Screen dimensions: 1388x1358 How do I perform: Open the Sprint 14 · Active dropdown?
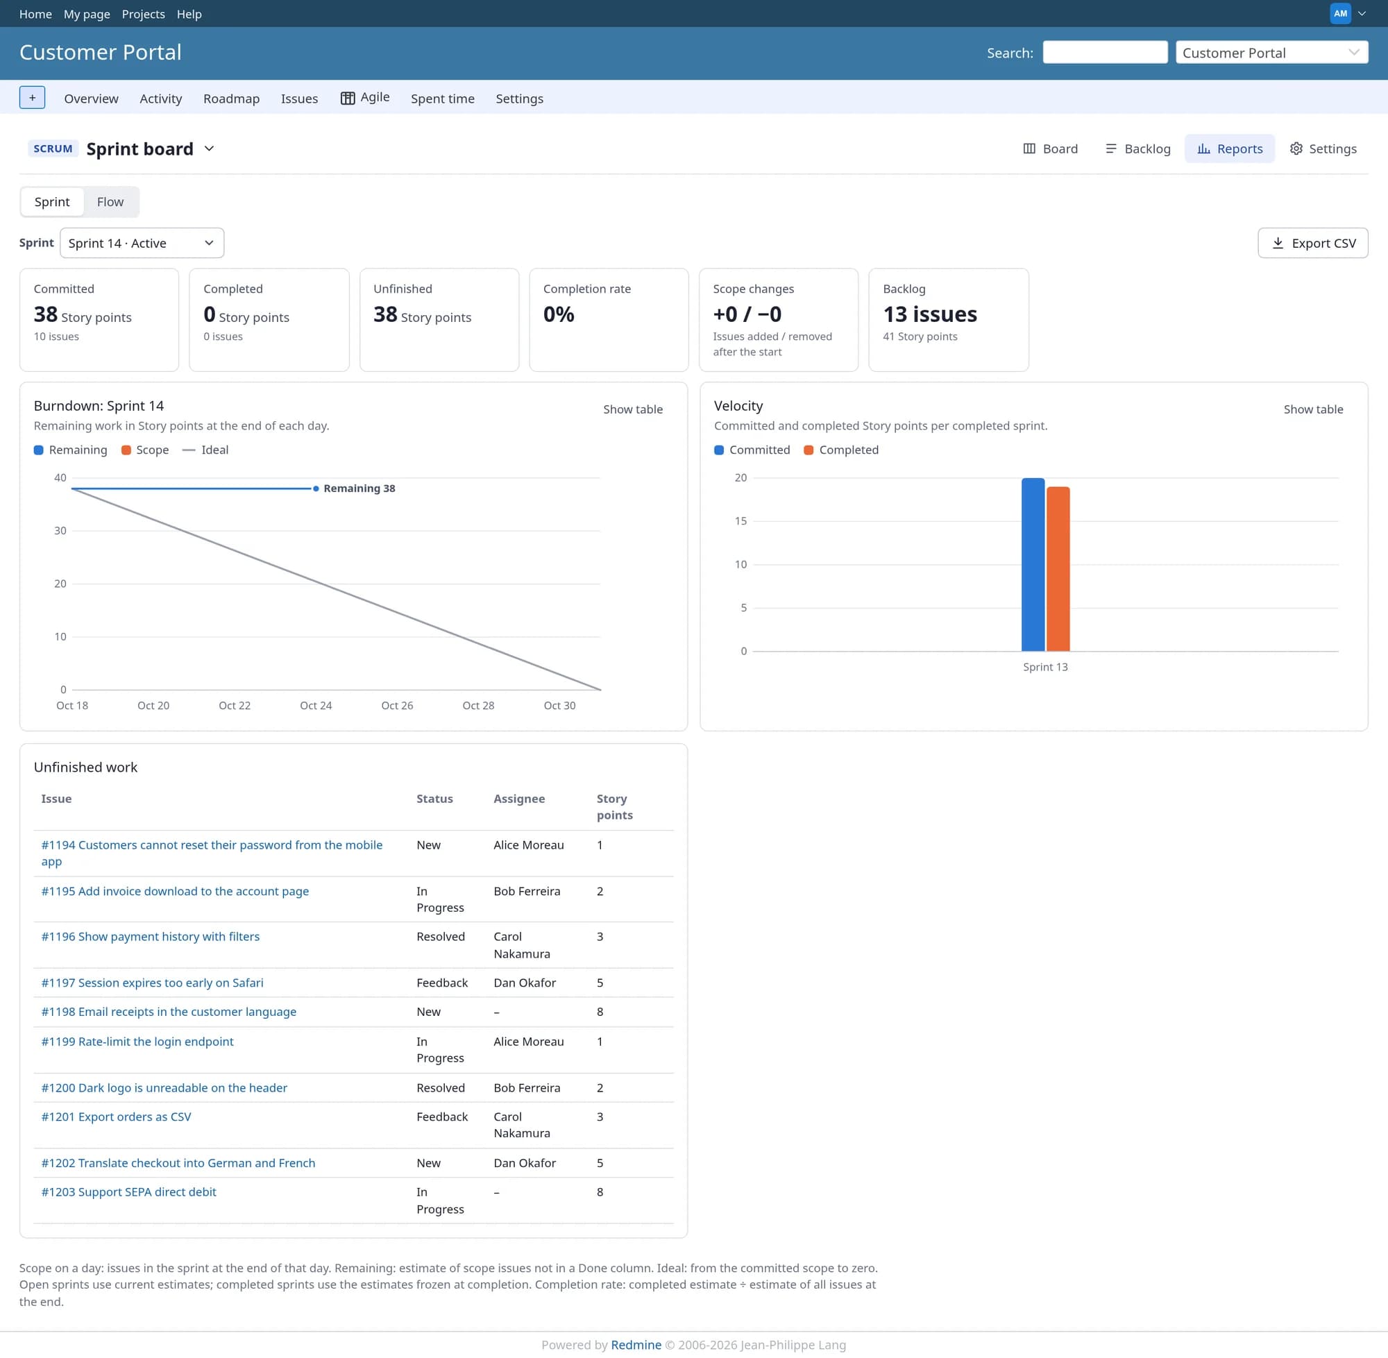tap(142, 243)
